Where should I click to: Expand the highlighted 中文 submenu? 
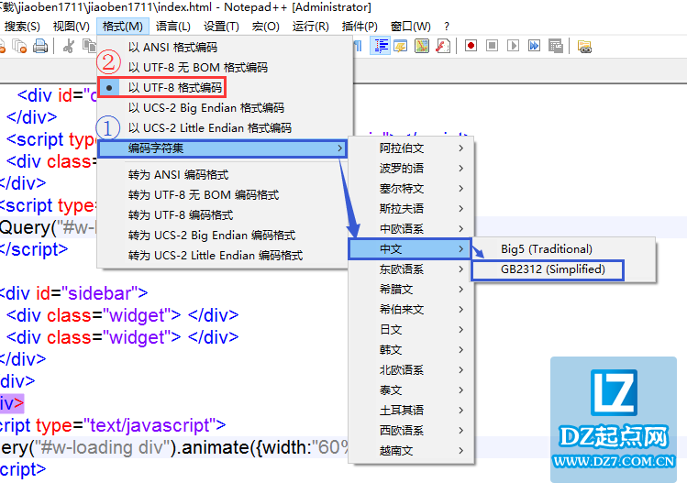click(x=410, y=248)
